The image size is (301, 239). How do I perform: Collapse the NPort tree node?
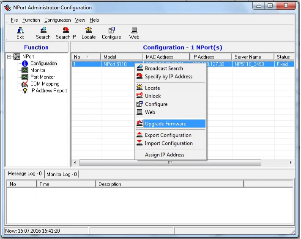[10, 56]
